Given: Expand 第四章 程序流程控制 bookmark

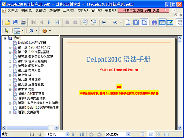Looking at the screenshot, I should tap(10, 62).
